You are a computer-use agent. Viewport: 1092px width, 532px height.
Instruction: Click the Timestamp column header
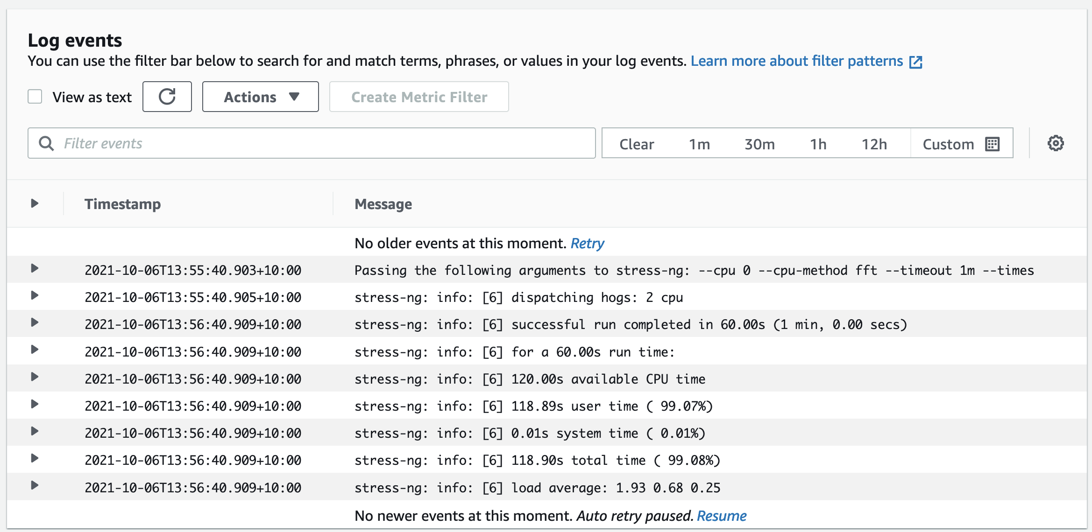[122, 204]
